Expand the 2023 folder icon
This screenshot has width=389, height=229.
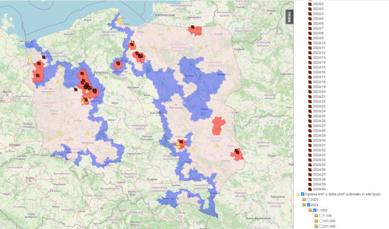coord(304,199)
